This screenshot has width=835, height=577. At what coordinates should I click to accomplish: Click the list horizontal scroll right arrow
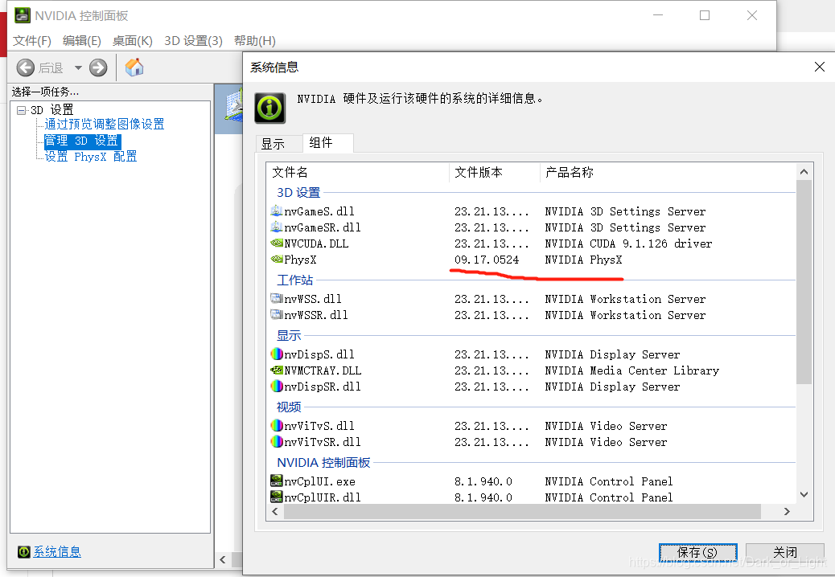[x=787, y=512]
